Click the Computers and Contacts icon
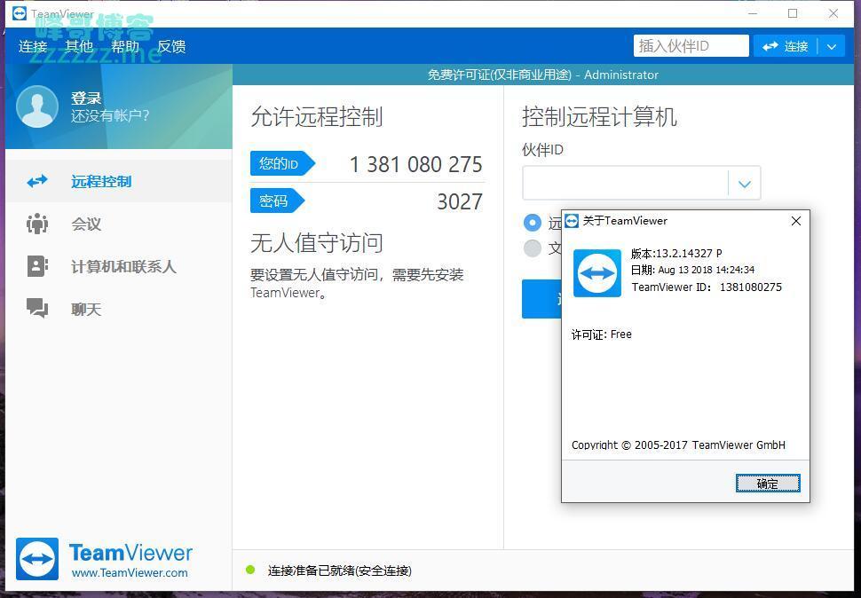Screen dimensions: 861x598 point(37,266)
